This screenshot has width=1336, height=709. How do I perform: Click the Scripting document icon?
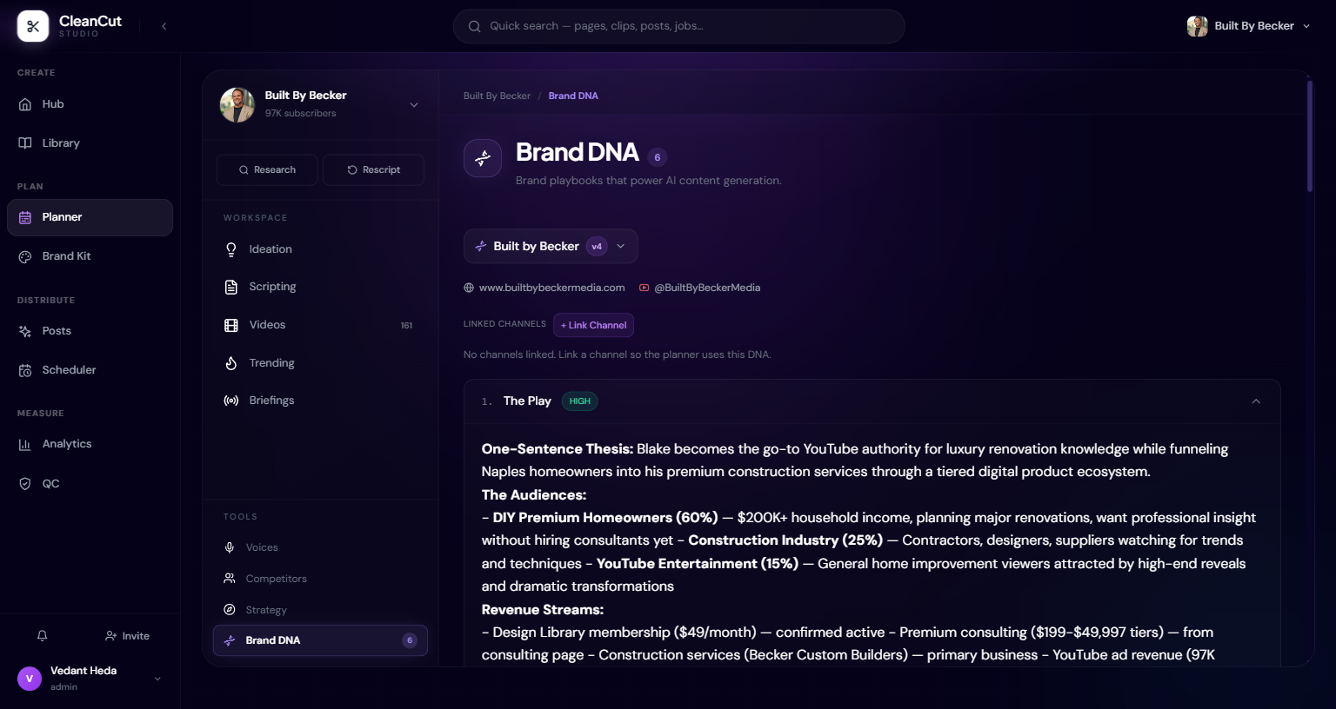[x=231, y=288]
